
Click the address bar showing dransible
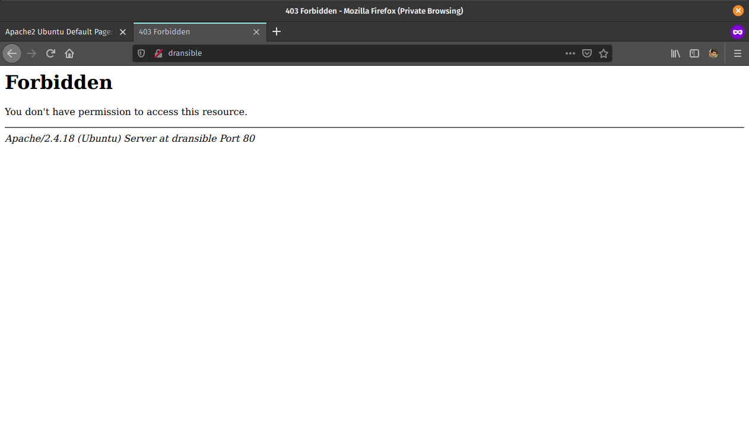click(x=356, y=53)
